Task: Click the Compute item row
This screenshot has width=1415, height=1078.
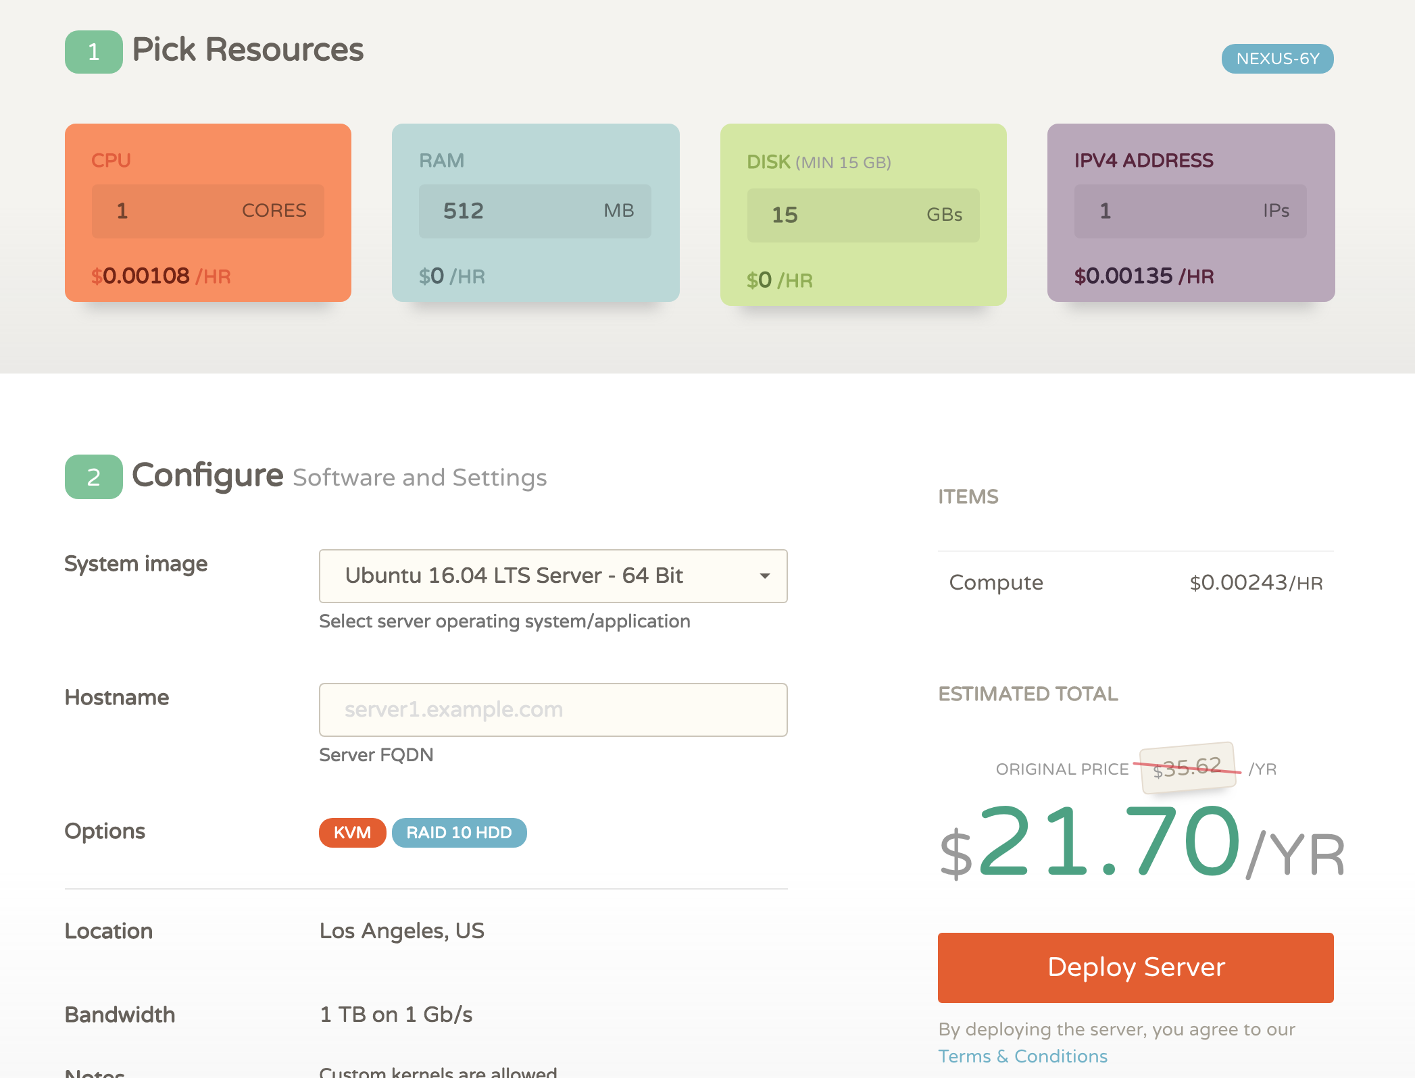Action: 1135,582
